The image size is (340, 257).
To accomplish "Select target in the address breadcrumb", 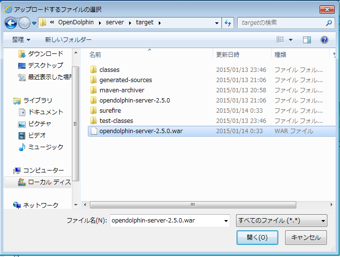I will click(x=145, y=22).
